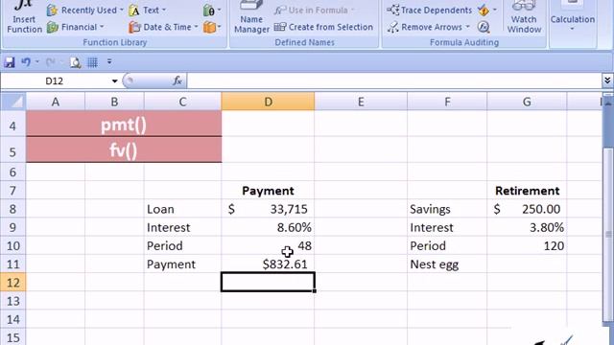
Task: Click the Error Checking icon
Action: (x=484, y=11)
